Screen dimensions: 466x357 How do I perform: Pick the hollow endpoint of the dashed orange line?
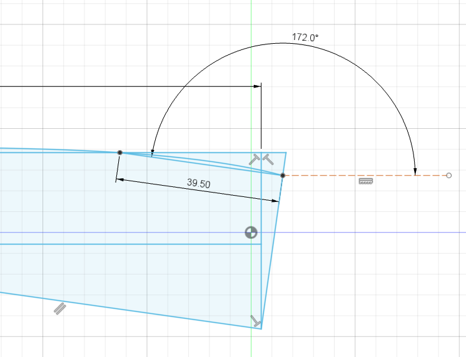(448, 176)
